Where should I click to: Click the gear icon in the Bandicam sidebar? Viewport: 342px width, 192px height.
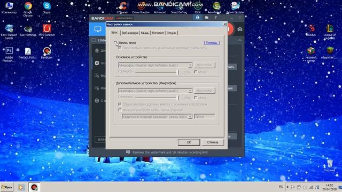click(97, 63)
